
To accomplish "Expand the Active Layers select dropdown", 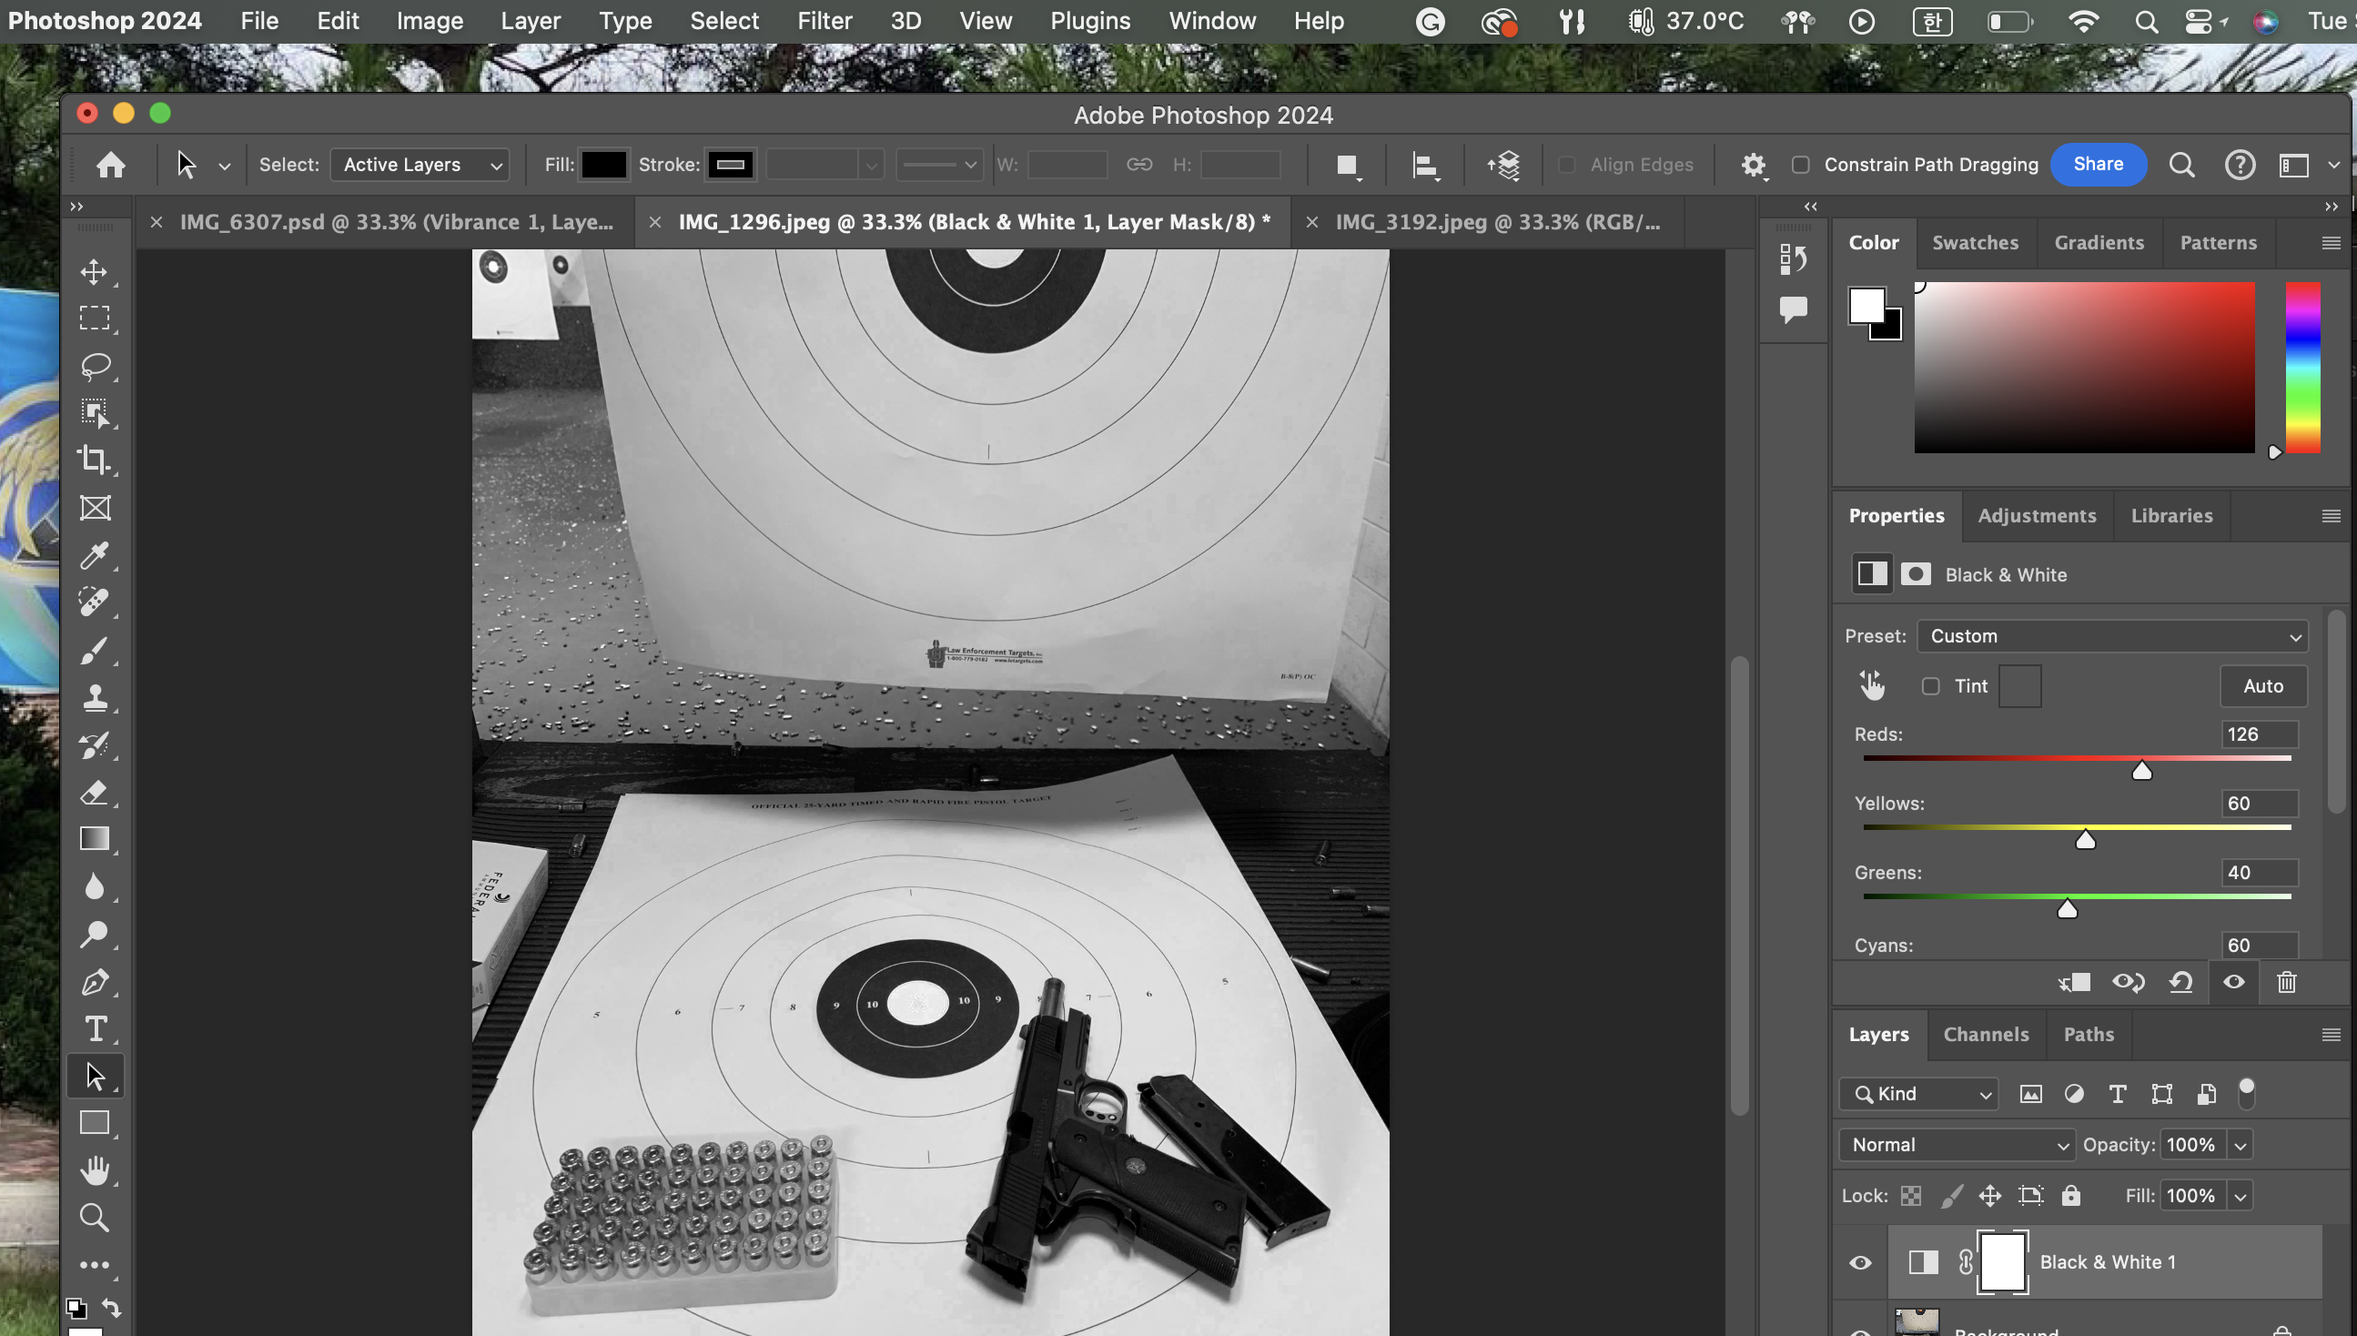I will tap(420, 165).
